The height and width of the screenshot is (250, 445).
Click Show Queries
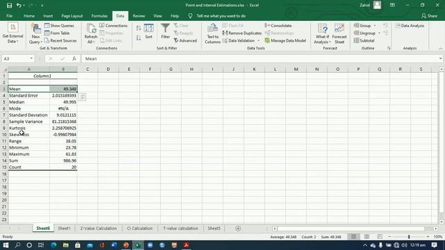(x=59, y=26)
